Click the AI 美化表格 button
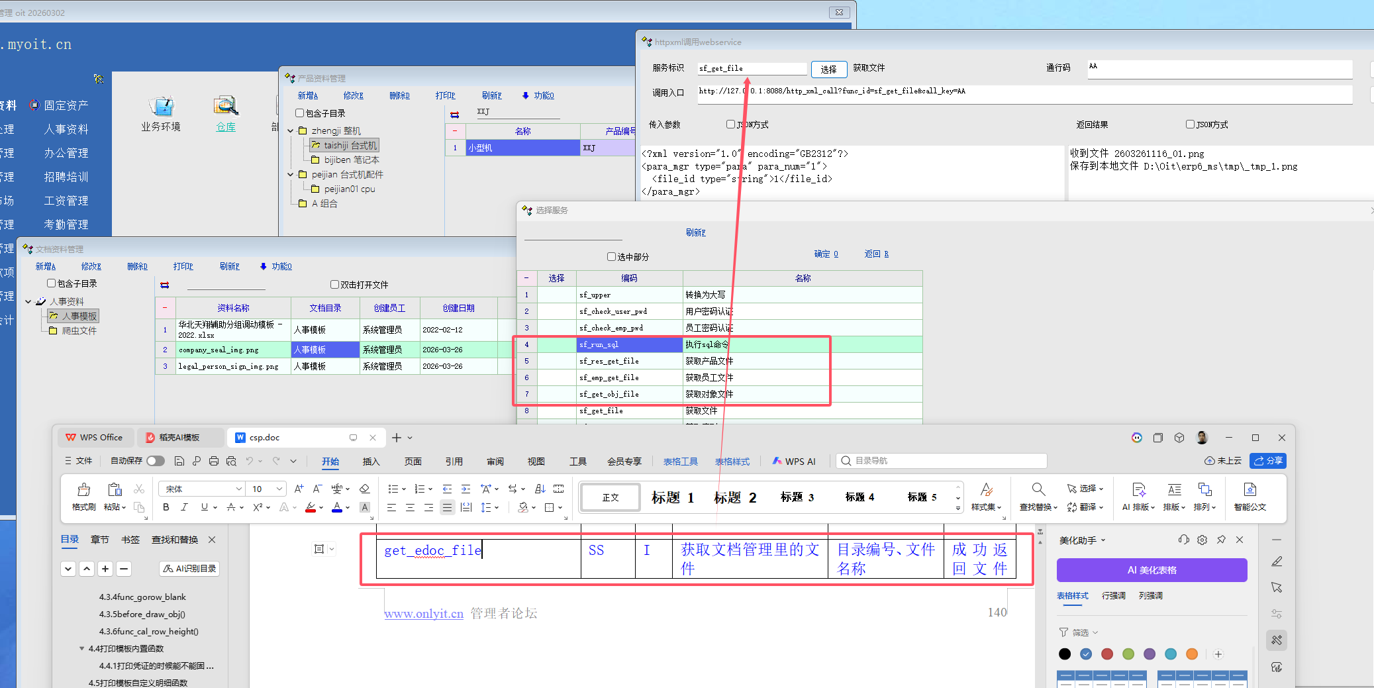The height and width of the screenshot is (688, 1374). (1152, 570)
